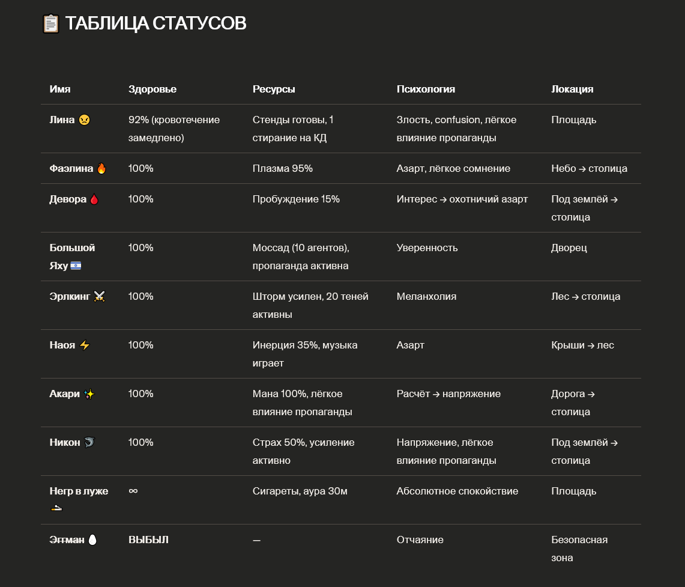The image size is (685, 587).
Task: Click the Пробуждение 15% cell
Action: point(296,199)
